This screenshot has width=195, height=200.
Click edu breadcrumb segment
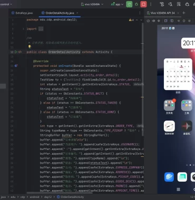[x=13, y=197]
